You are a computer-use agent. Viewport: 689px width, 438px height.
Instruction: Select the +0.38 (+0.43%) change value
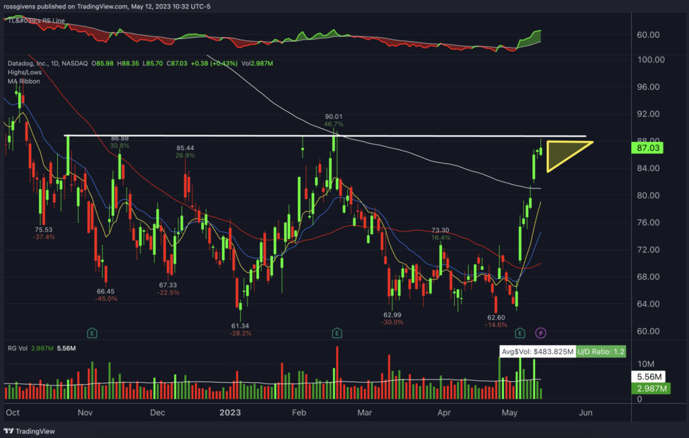(214, 63)
